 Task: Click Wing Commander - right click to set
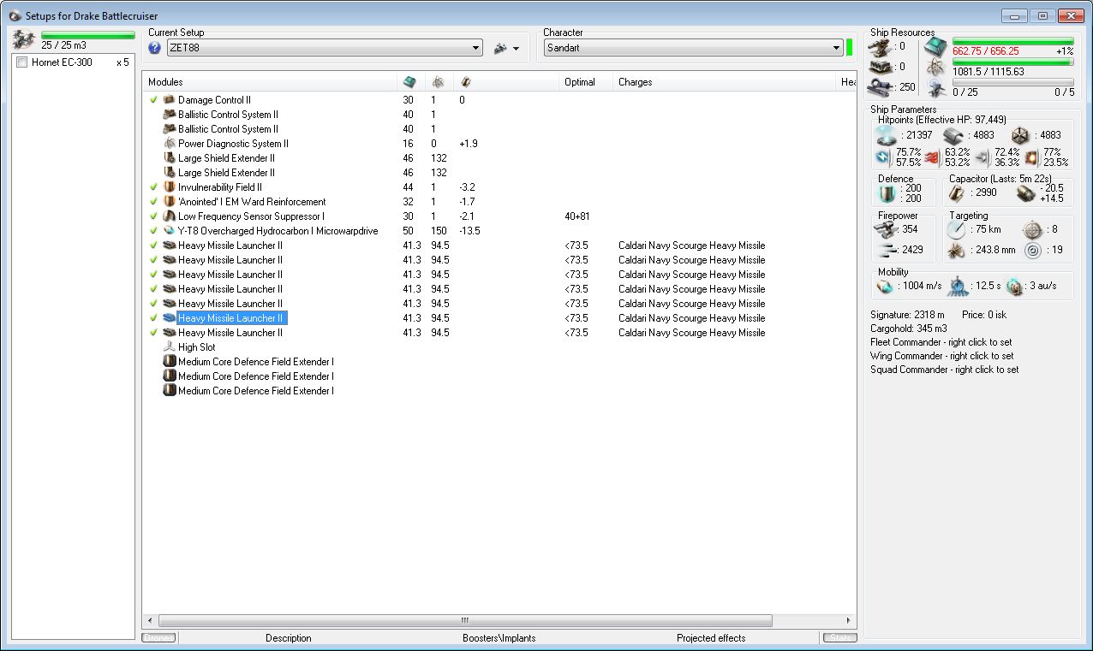[x=941, y=356]
